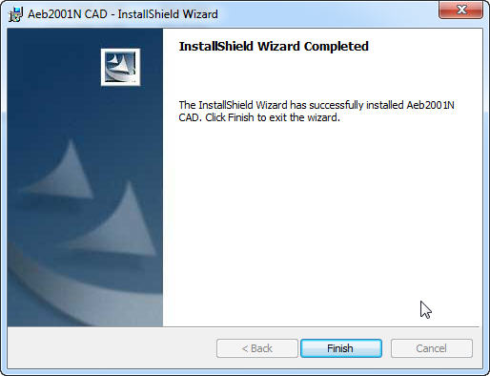The height and width of the screenshot is (376, 490).
Task: Click the greyed-out Cancel button
Action: coord(432,348)
